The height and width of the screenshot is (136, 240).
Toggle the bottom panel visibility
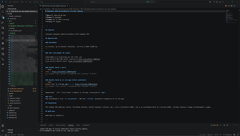[220, 2]
